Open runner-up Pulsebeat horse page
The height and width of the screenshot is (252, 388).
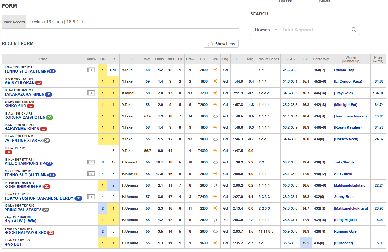coord(343,243)
